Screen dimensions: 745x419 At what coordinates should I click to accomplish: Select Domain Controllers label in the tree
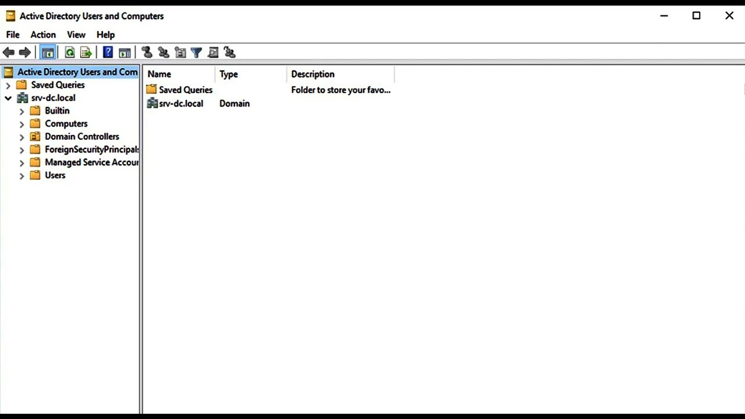pos(81,136)
